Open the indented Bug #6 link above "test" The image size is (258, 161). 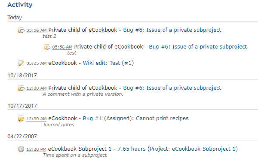tap(198, 47)
